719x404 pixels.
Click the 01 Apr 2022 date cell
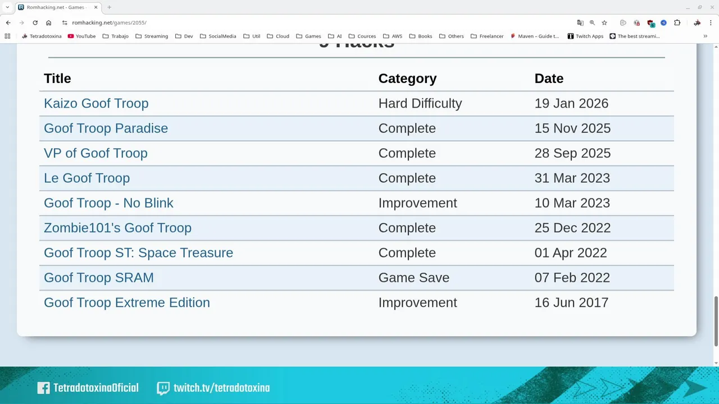[571, 252]
